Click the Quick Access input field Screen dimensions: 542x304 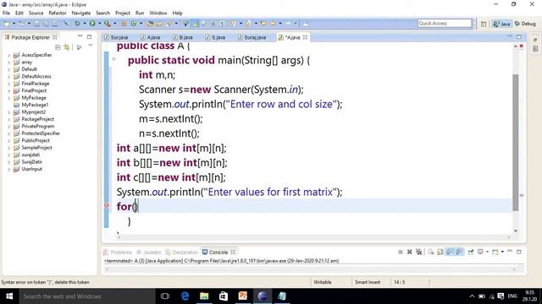(x=444, y=23)
